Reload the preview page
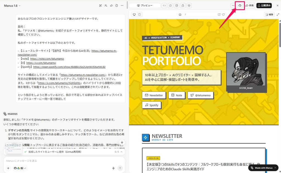Viewport: 281px width, 173px height. (223, 15)
